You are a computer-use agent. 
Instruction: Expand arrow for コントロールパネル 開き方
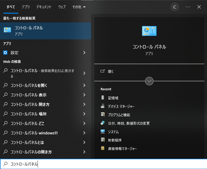click(84, 104)
